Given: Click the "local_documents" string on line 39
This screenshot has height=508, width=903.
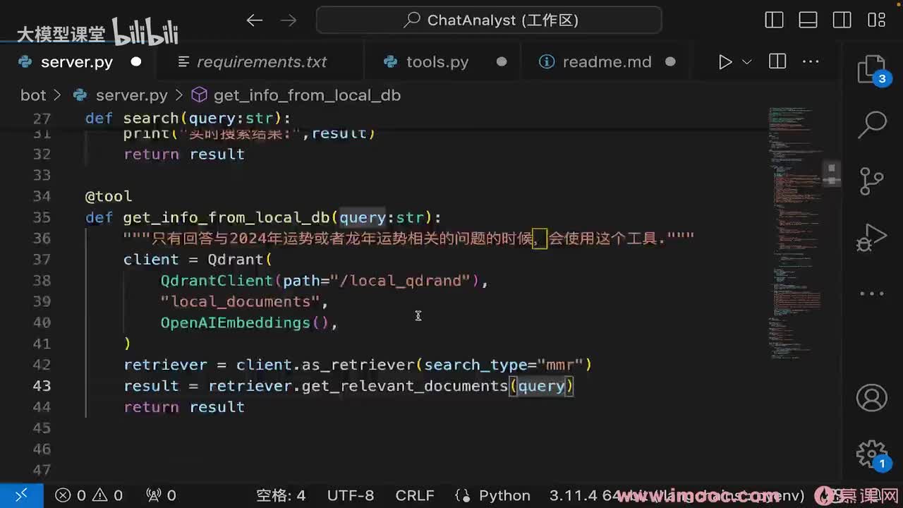Looking at the screenshot, I should pyautogui.click(x=240, y=302).
